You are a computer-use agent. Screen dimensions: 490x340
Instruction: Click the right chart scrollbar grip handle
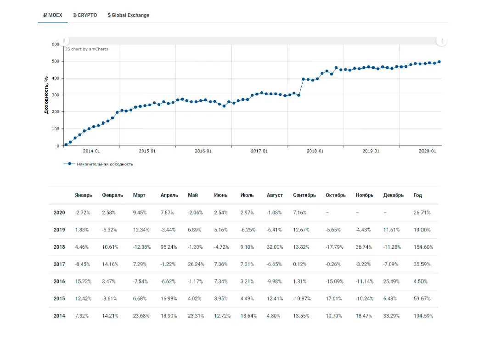tap(442, 40)
